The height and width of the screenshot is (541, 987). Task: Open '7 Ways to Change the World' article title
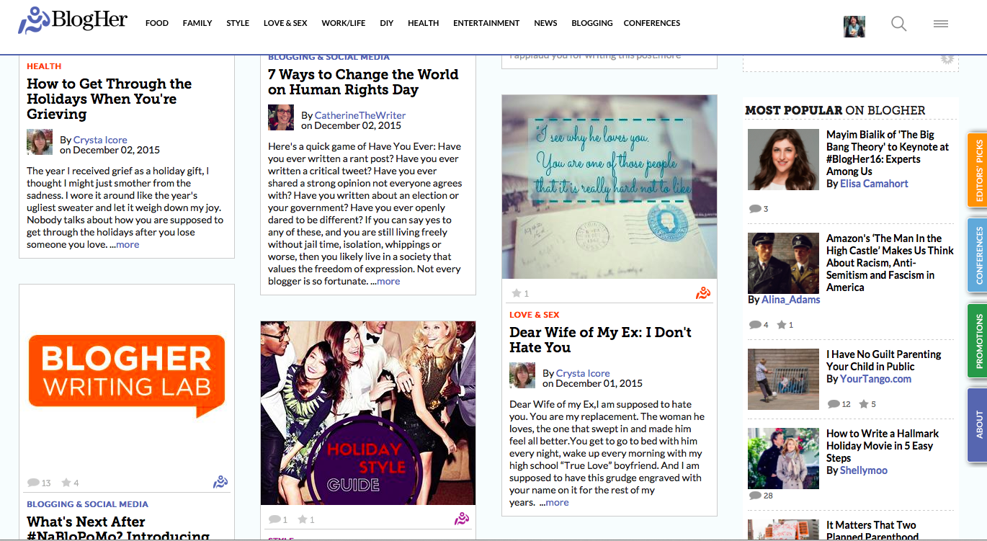(x=363, y=82)
